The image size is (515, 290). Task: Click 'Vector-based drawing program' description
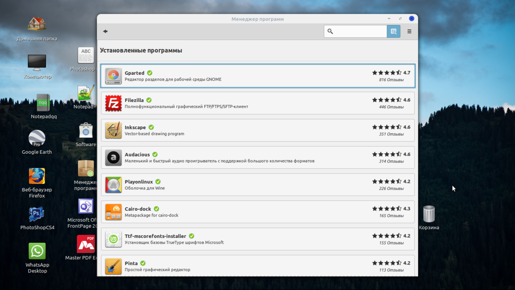[154, 134]
